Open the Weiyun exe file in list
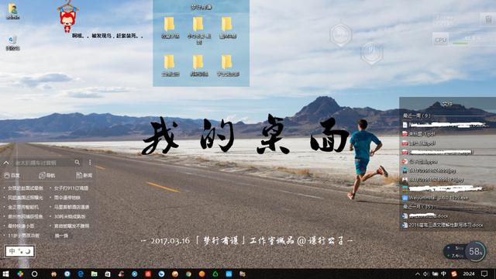Viewport: 496px width, 279px height. (x=436, y=198)
